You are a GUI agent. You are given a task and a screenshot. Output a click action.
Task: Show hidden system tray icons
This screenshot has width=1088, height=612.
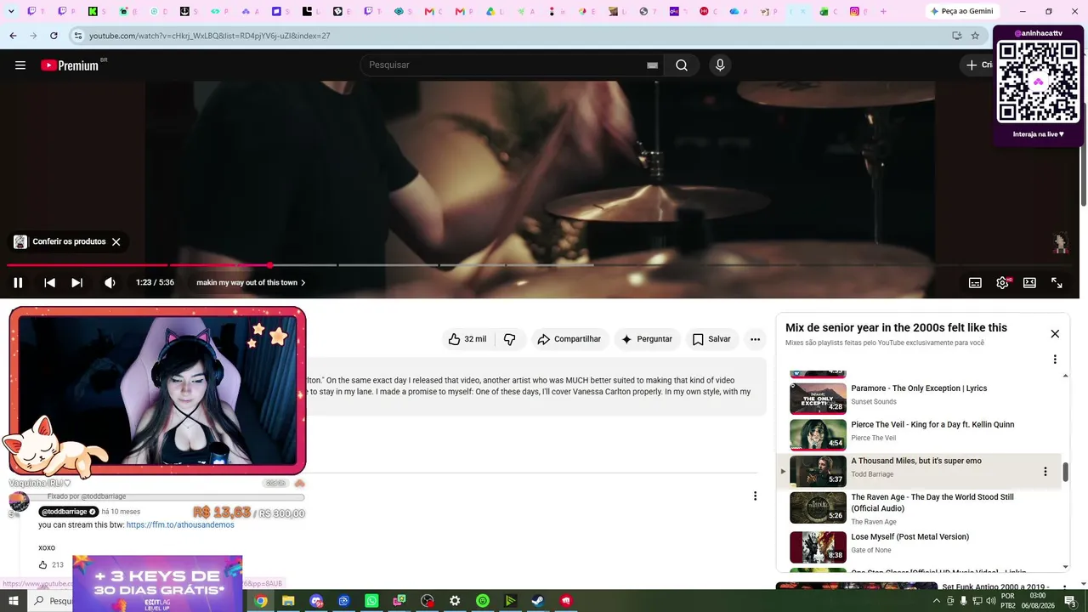[937, 601]
